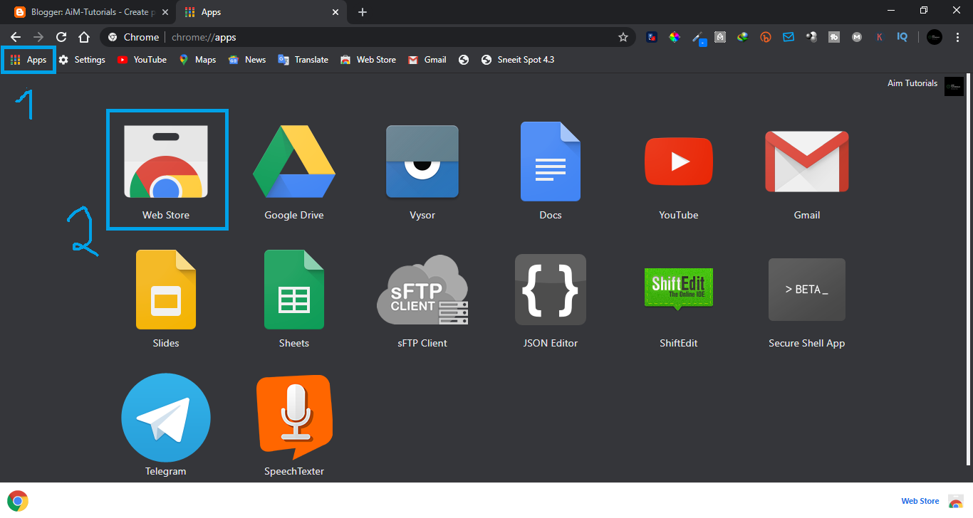Bookmark this page with the star icon
This screenshot has height=518, width=973.
[623, 37]
